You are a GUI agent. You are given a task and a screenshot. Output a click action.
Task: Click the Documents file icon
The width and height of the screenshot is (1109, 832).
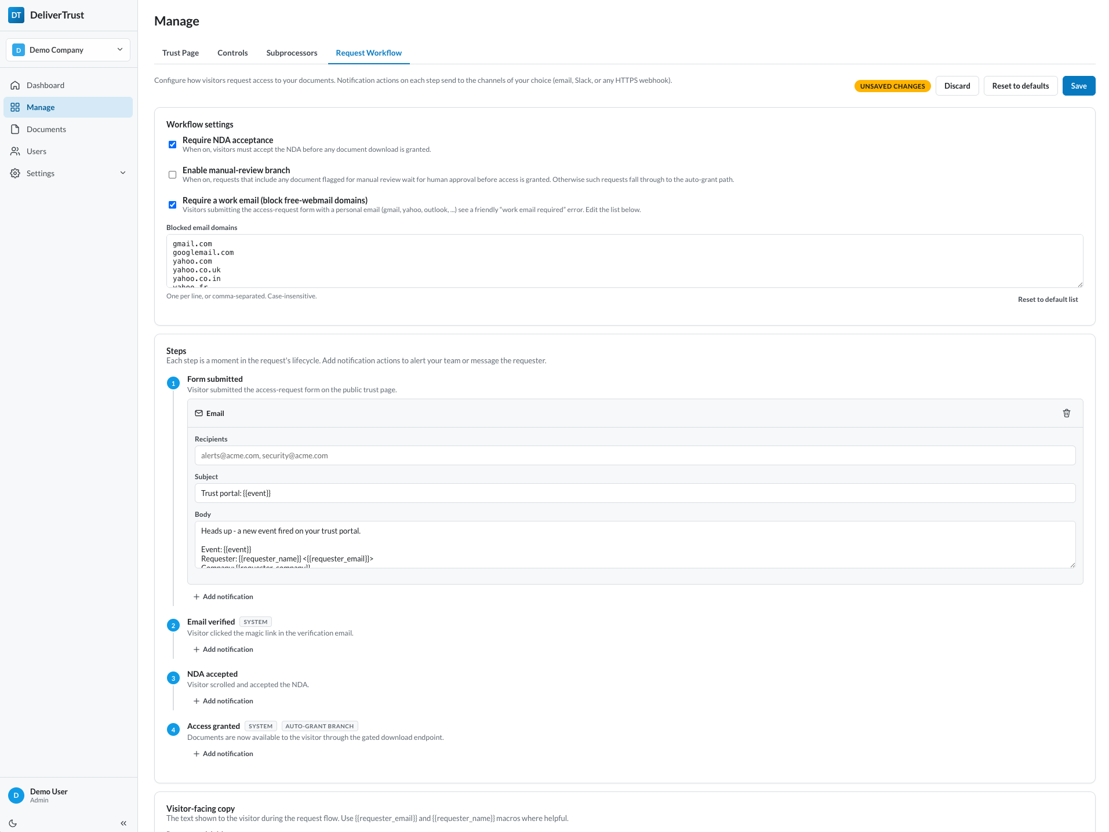tap(15, 129)
